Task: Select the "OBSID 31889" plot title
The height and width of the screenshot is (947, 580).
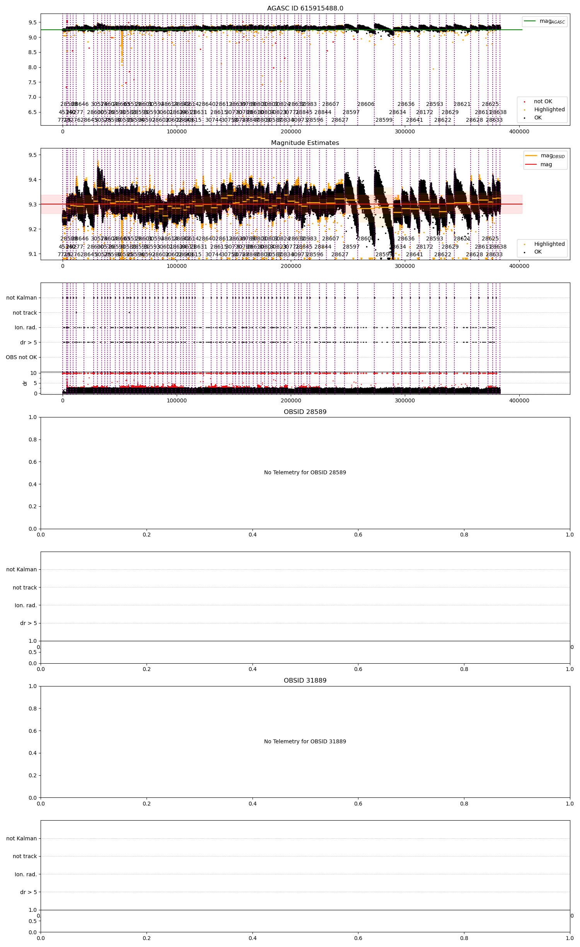Action: 305,681
